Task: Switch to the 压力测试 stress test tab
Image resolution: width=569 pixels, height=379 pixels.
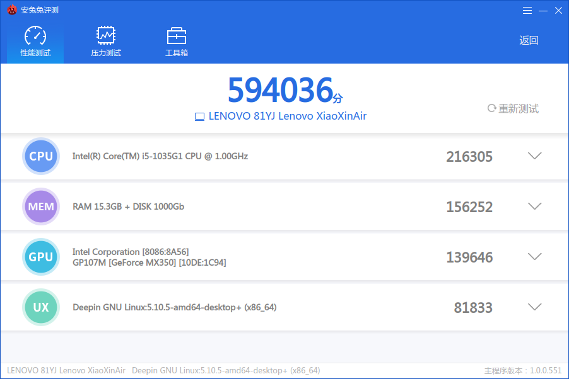Action: click(105, 42)
